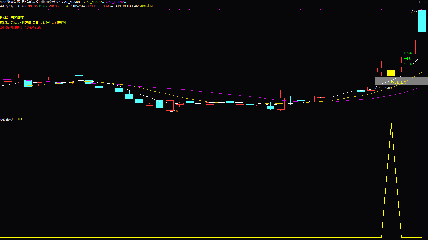This screenshot has height=240, width=428.
Task: Click the 07/31 date in the quote line
Action: tap(8, 6)
